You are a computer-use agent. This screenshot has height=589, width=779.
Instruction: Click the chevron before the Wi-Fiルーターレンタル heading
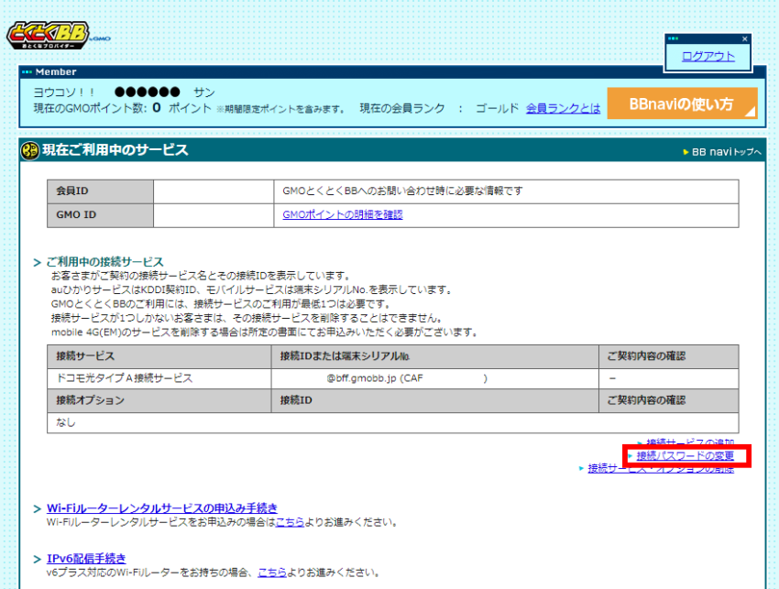pos(37,508)
